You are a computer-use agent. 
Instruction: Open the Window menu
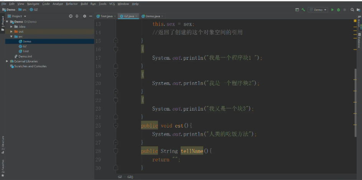point(123,4)
